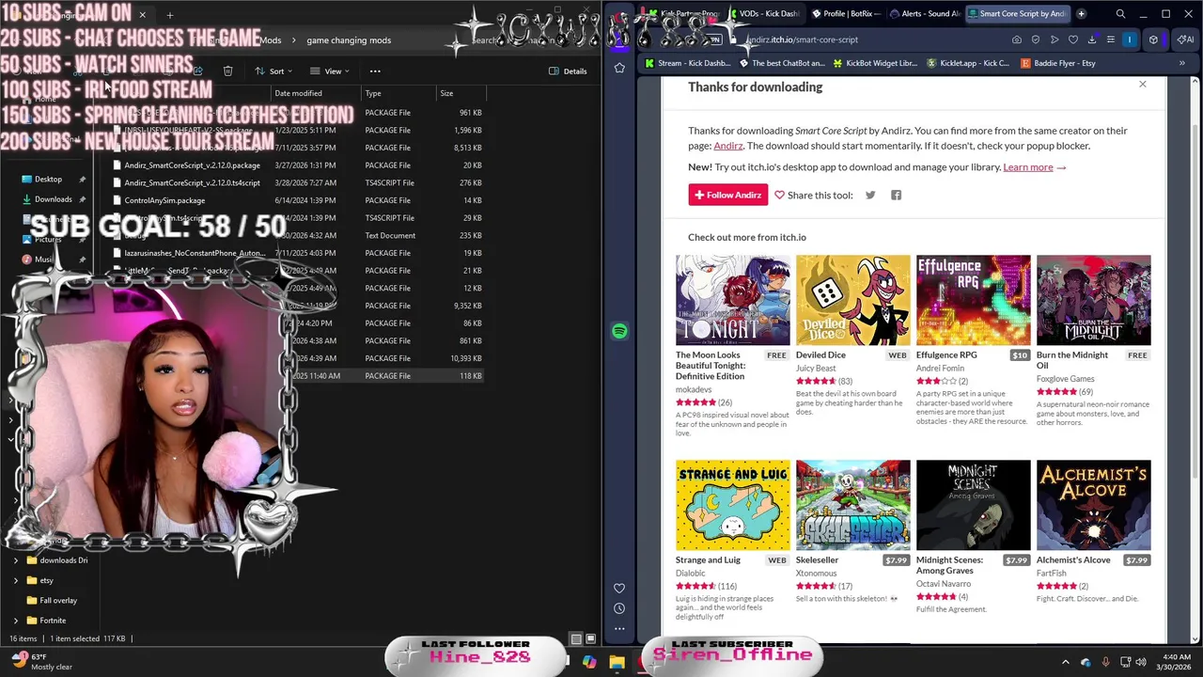Viewport: 1203px width, 677px height.
Task: Click the Andirz page link
Action: point(728,146)
